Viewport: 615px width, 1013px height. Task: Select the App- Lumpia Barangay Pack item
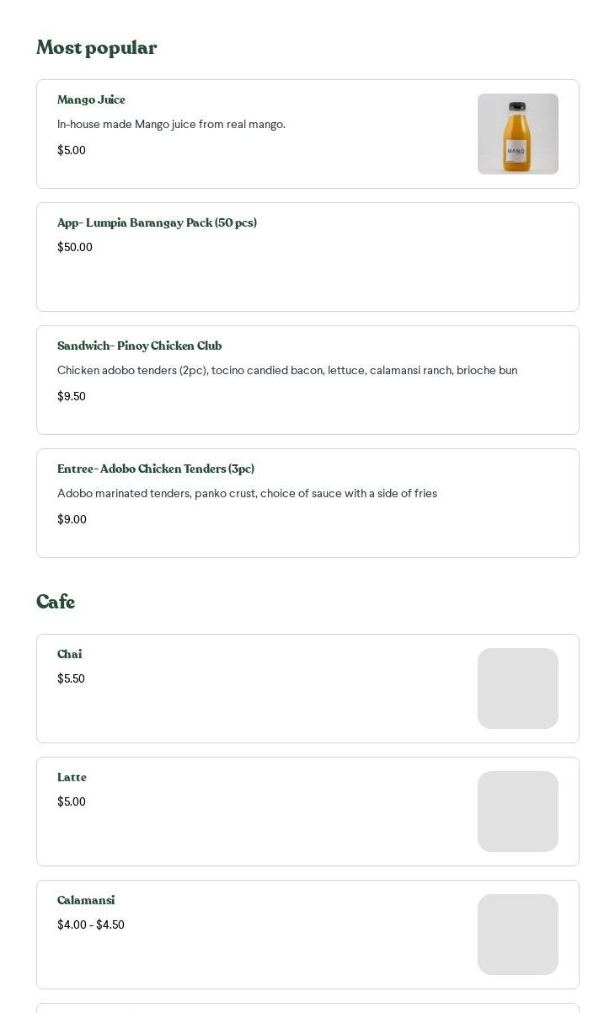click(x=157, y=222)
